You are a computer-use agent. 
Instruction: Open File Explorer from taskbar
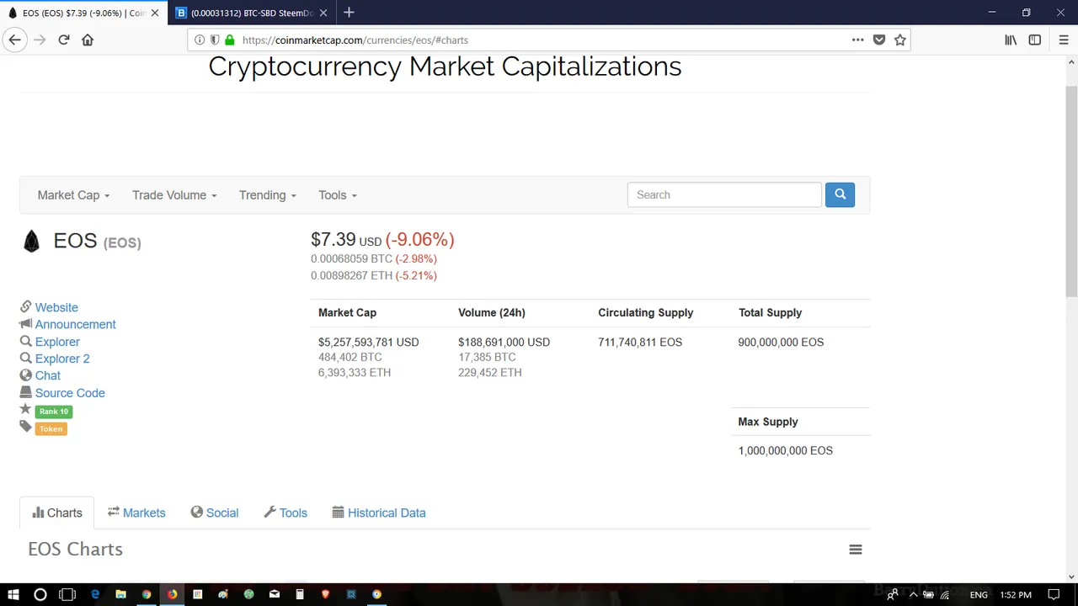(120, 594)
